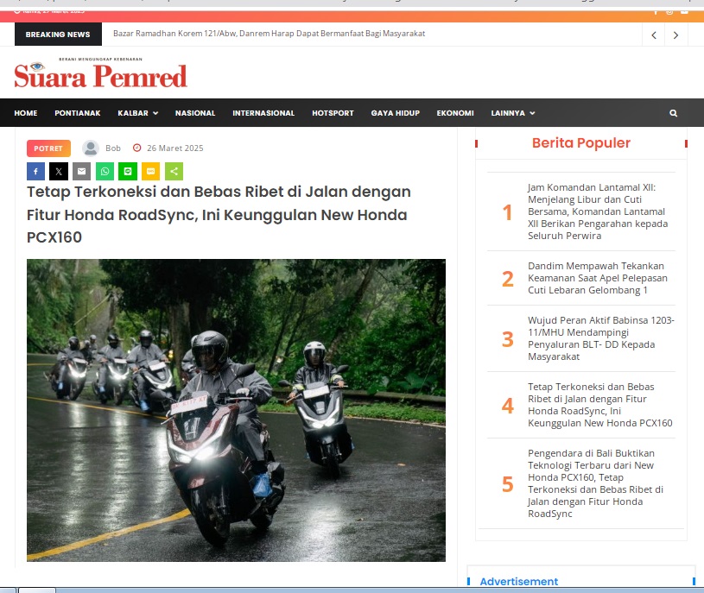Open popular story 2 about Dandim Mempawah

point(598,278)
